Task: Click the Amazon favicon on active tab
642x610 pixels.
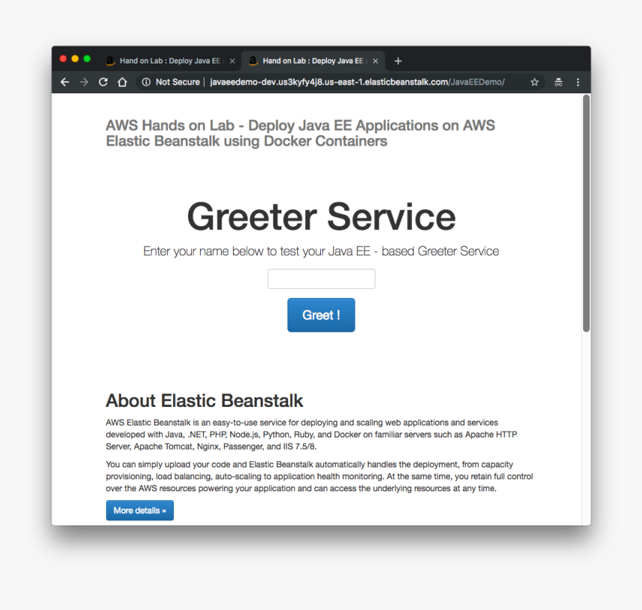Action: 253,61
